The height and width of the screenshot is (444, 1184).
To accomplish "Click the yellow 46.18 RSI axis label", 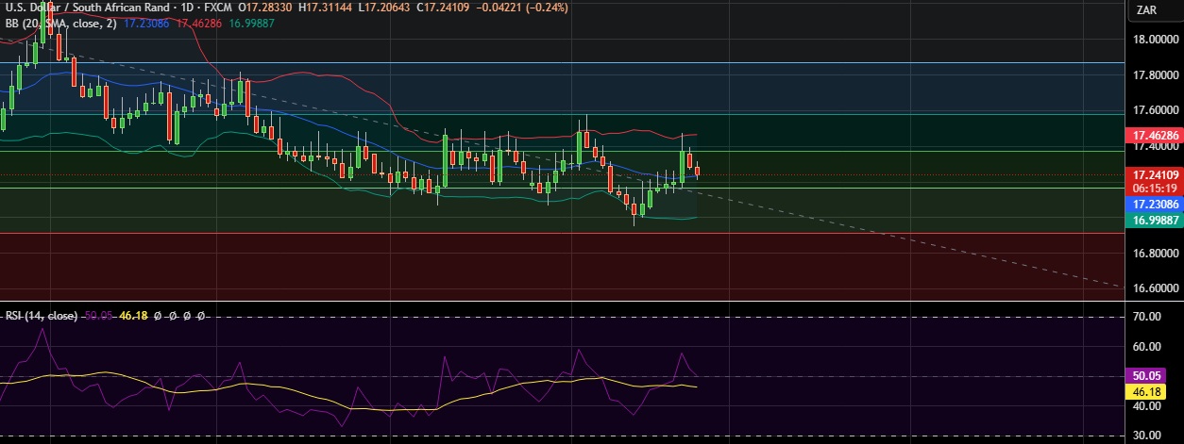I will pos(1147,390).
